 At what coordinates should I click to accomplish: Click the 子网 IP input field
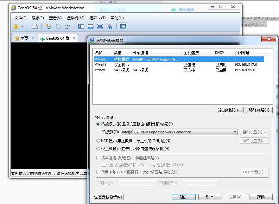coord(137,183)
